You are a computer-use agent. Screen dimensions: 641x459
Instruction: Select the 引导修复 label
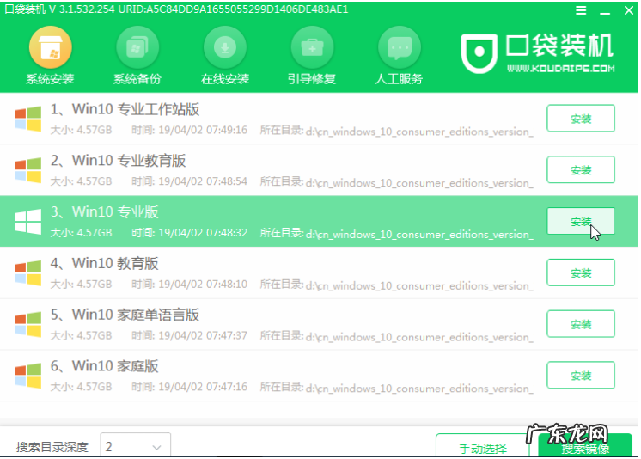(x=312, y=79)
